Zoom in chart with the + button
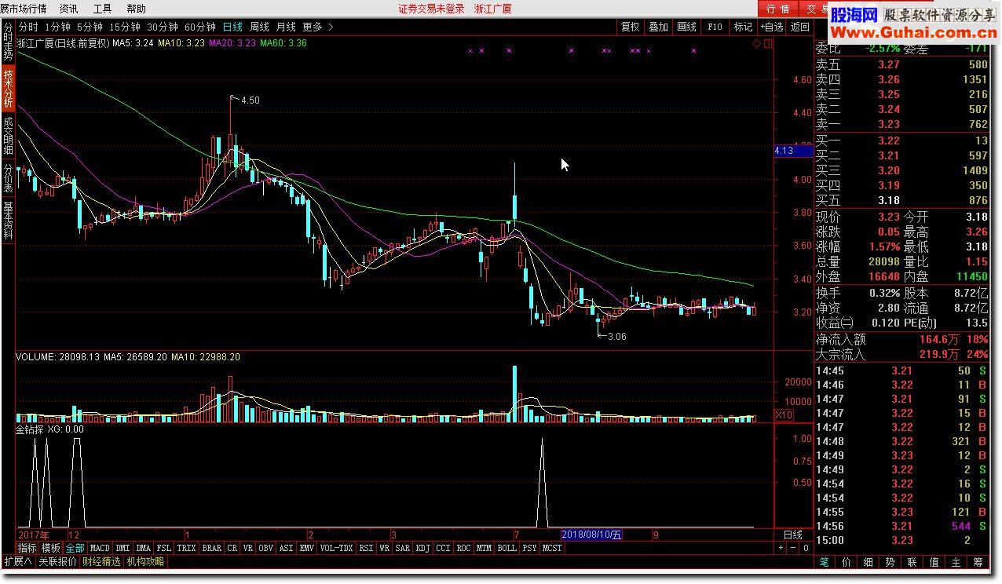Viewport: 1002px width, 584px height. (x=781, y=548)
